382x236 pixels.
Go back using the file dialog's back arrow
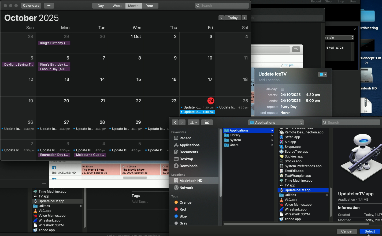175,122
